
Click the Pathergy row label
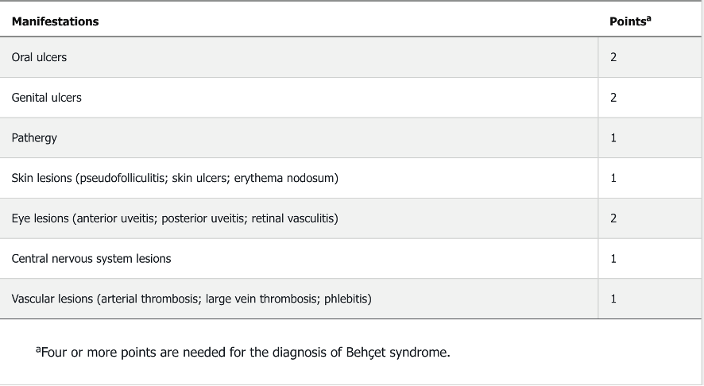34,138
